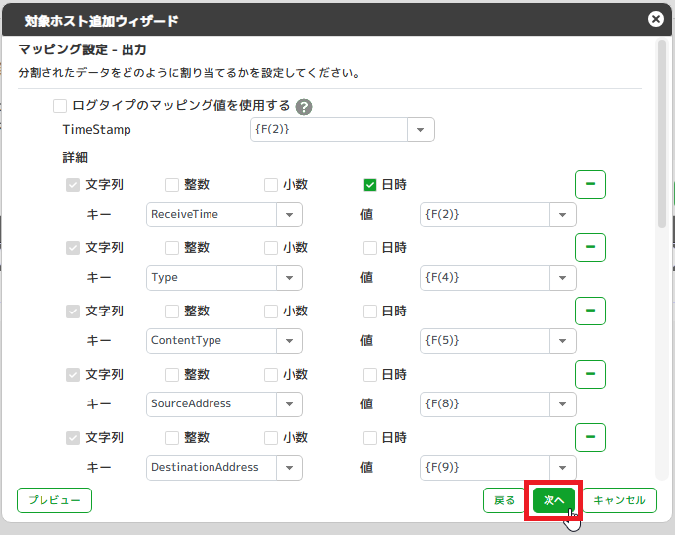
Task: Remove the DestinationAddress row with minus icon
Action: [590, 437]
